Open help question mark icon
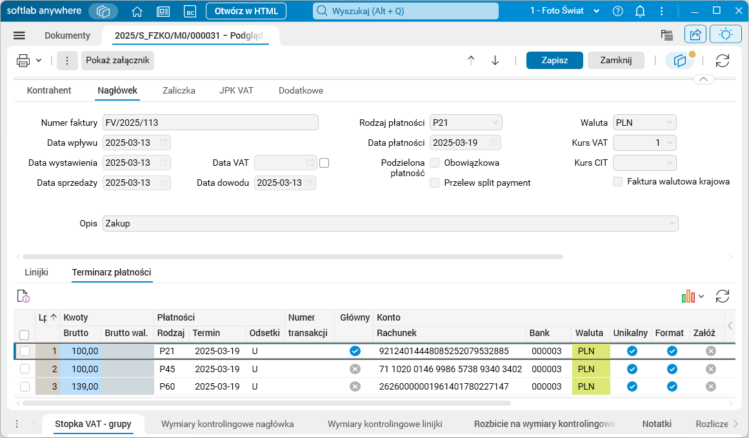Viewport: 749px width, 438px height. point(617,11)
